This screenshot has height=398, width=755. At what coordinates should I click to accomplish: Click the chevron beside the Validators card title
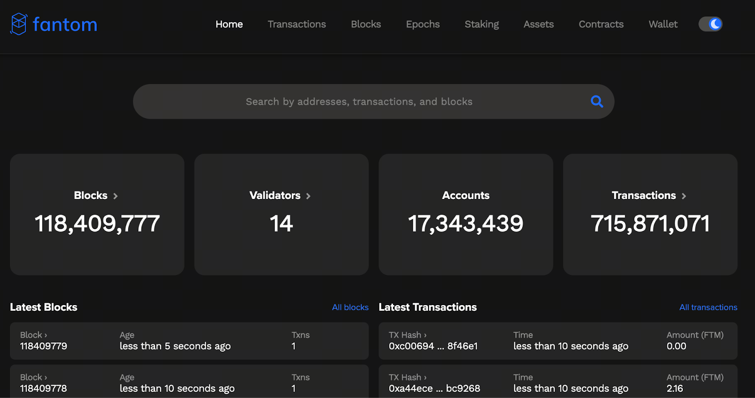pyautogui.click(x=308, y=196)
